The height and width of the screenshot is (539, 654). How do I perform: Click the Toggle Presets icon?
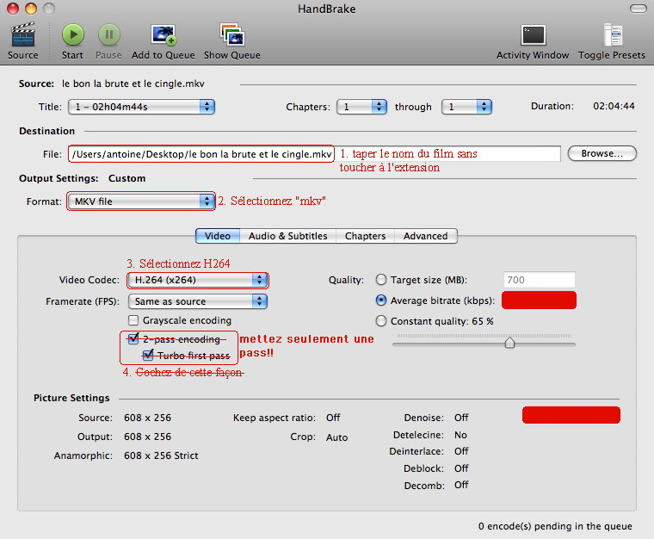click(612, 35)
